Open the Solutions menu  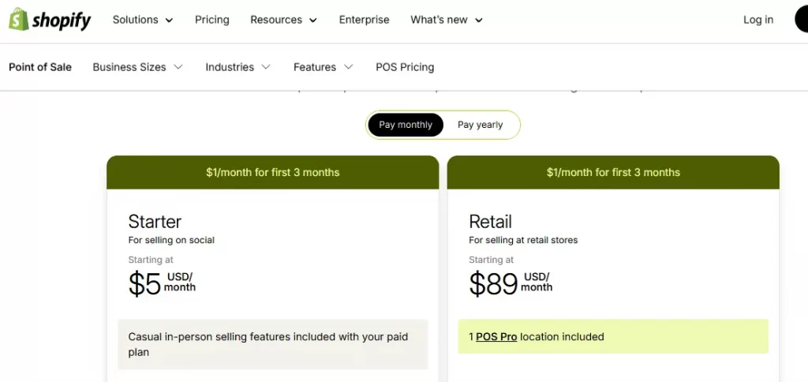(x=143, y=20)
